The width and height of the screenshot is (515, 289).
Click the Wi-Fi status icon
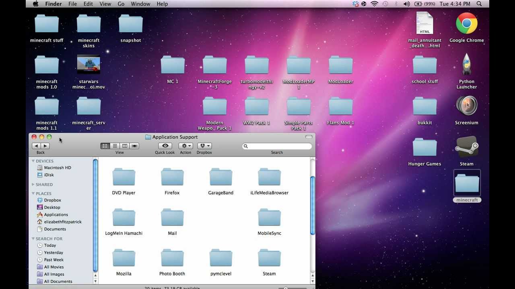[375, 4]
